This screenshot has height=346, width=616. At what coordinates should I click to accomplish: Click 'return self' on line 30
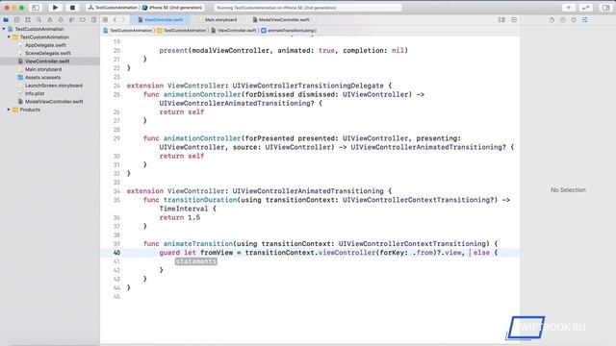(x=182, y=156)
